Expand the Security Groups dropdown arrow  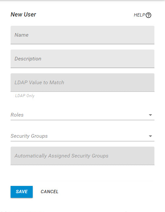150,136
